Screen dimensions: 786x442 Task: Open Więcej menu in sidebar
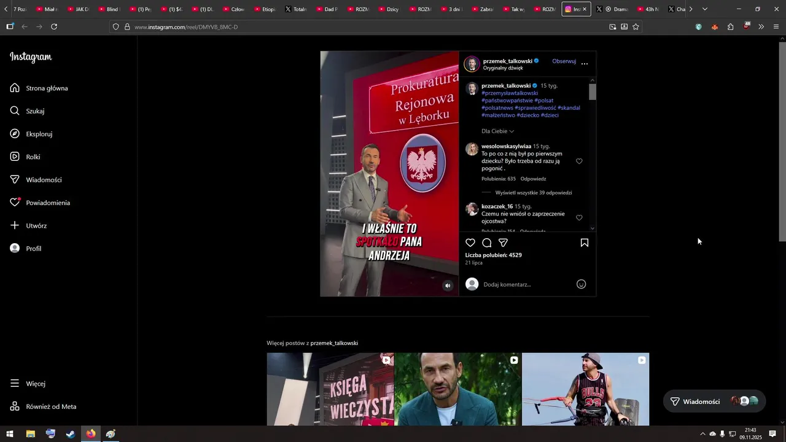point(28,384)
